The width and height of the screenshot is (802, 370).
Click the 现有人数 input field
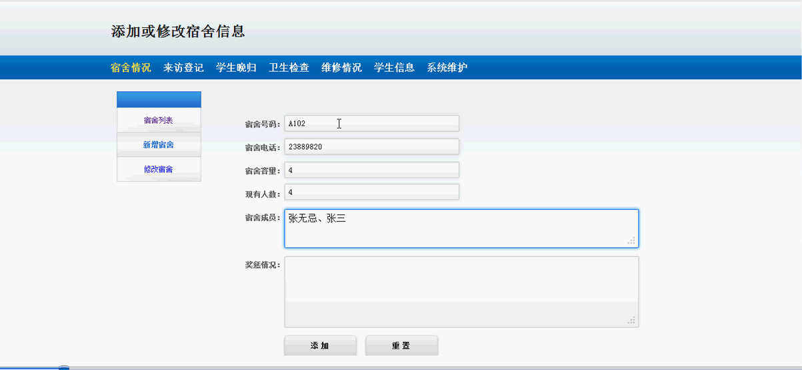(371, 192)
